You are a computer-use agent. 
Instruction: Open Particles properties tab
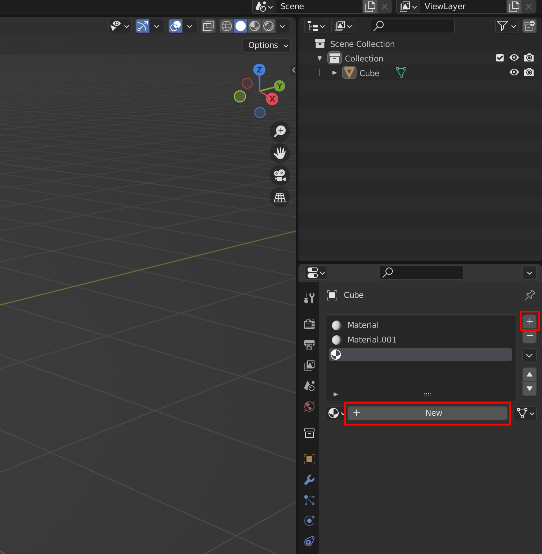click(309, 500)
